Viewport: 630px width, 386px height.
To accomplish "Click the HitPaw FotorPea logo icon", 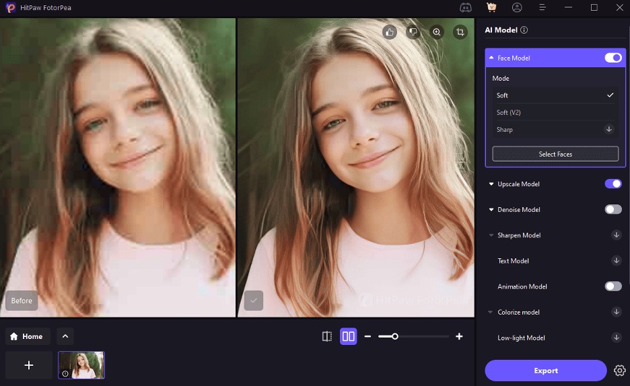I will (11, 7).
